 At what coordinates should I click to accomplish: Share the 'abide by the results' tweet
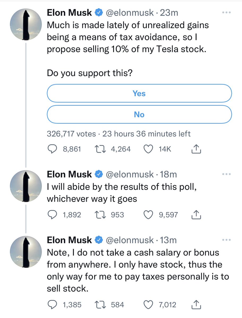[196, 215]
